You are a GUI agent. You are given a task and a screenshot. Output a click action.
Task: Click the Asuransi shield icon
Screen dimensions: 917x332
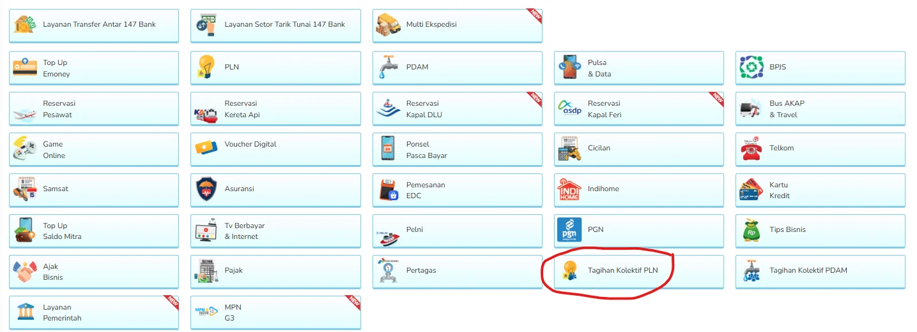[x=207, y=190]
